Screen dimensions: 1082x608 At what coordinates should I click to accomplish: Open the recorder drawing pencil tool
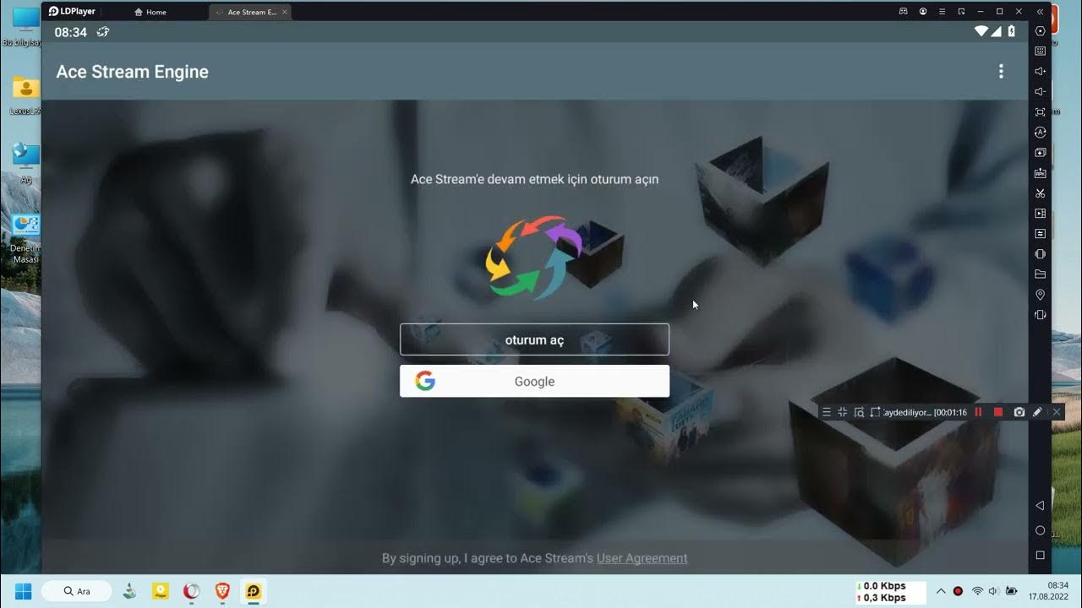tap(1037, 412)
